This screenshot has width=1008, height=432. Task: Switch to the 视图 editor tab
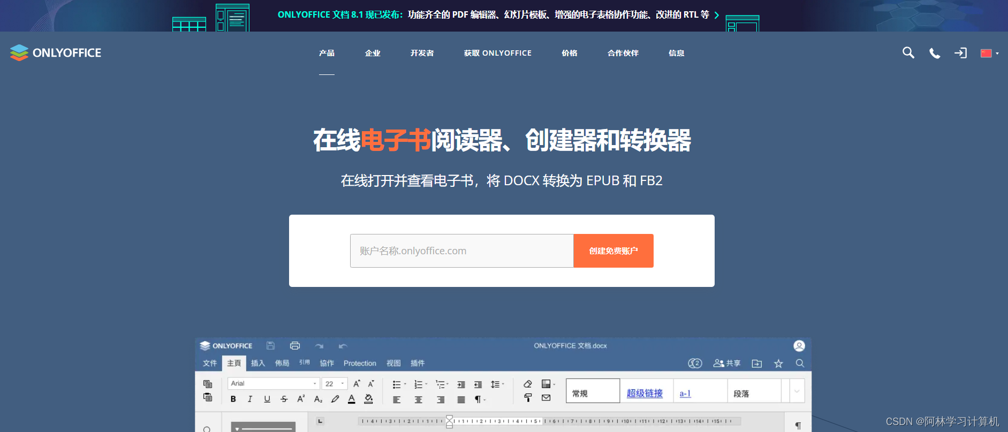click(x=393, y=363)
